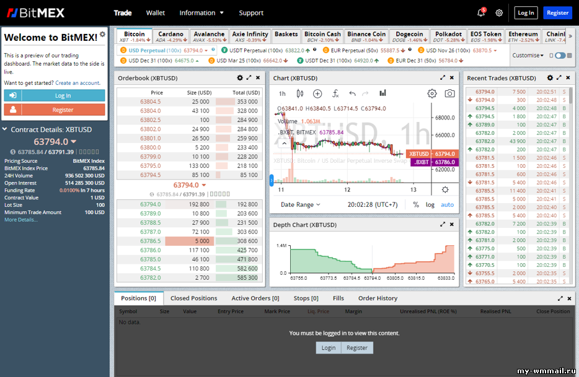
Task: Expand the Orderbook panel to fullscreen
Action: click(x=249, y=78)
